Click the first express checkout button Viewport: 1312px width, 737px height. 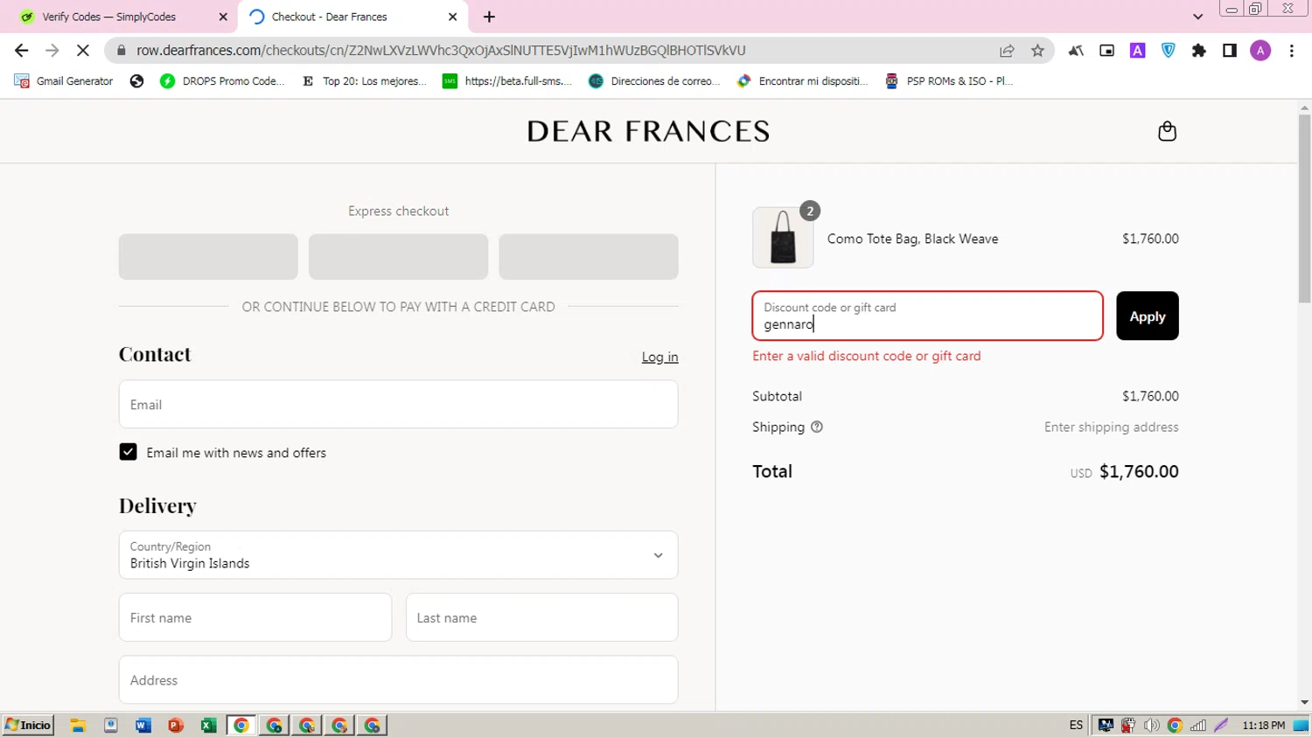tap(208, 256)
